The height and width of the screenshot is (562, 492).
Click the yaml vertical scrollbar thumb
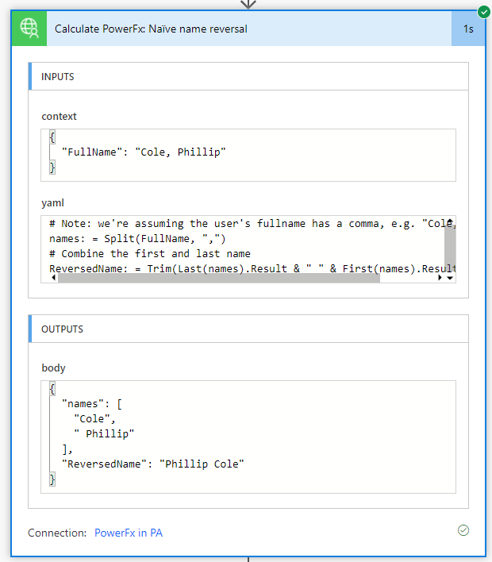450,248
